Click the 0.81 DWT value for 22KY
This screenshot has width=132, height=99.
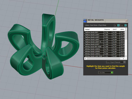click(x=115, y=44)
